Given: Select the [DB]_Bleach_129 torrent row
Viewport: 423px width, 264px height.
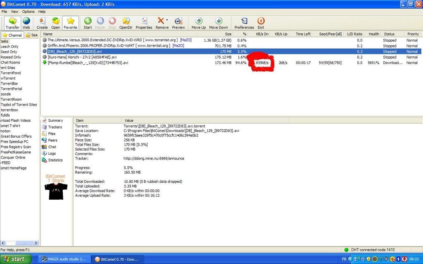Looking at the screenshot, I should [231, 52].
